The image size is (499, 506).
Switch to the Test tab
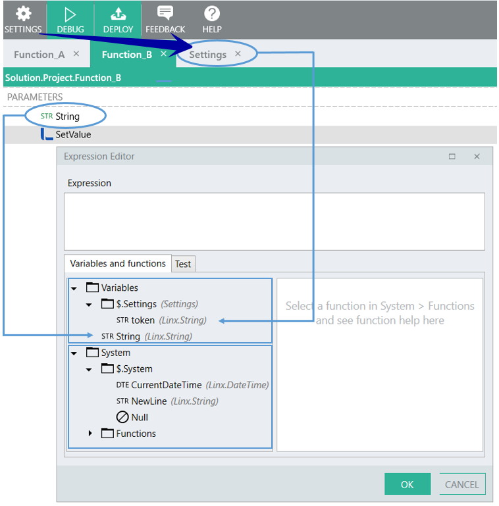183,264
